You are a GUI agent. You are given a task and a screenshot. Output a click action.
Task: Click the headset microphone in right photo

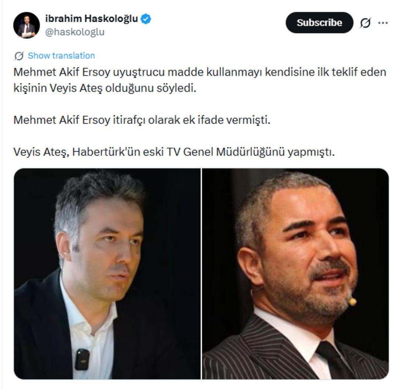pyautogui.click(x=352, y=302)
